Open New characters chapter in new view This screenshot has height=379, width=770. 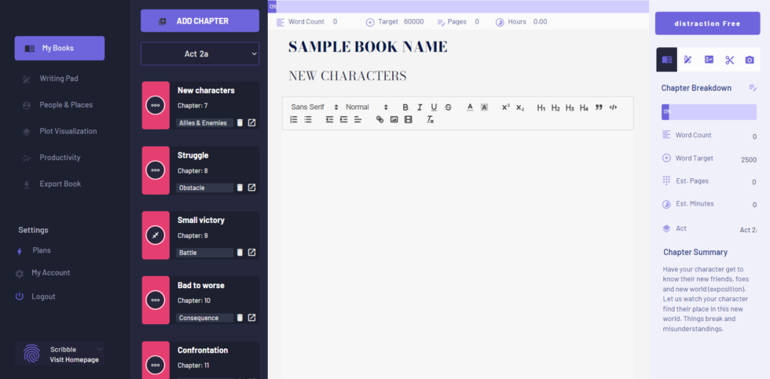[251, 122]
